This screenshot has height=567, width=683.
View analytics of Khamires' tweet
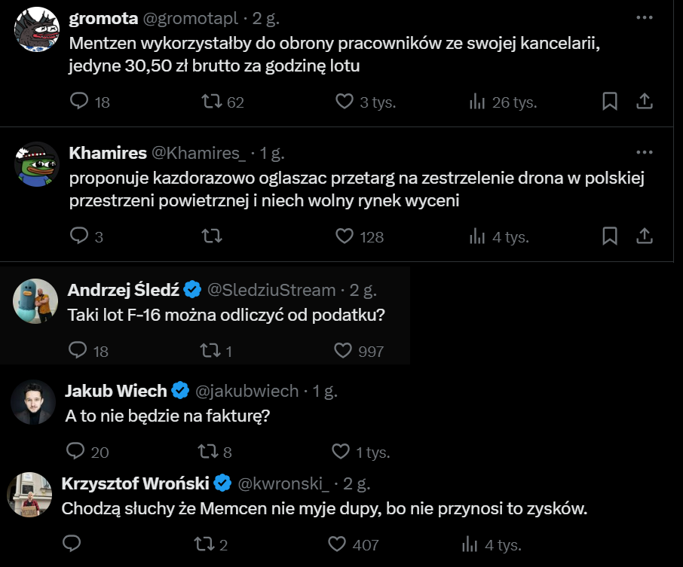[478, 236]
